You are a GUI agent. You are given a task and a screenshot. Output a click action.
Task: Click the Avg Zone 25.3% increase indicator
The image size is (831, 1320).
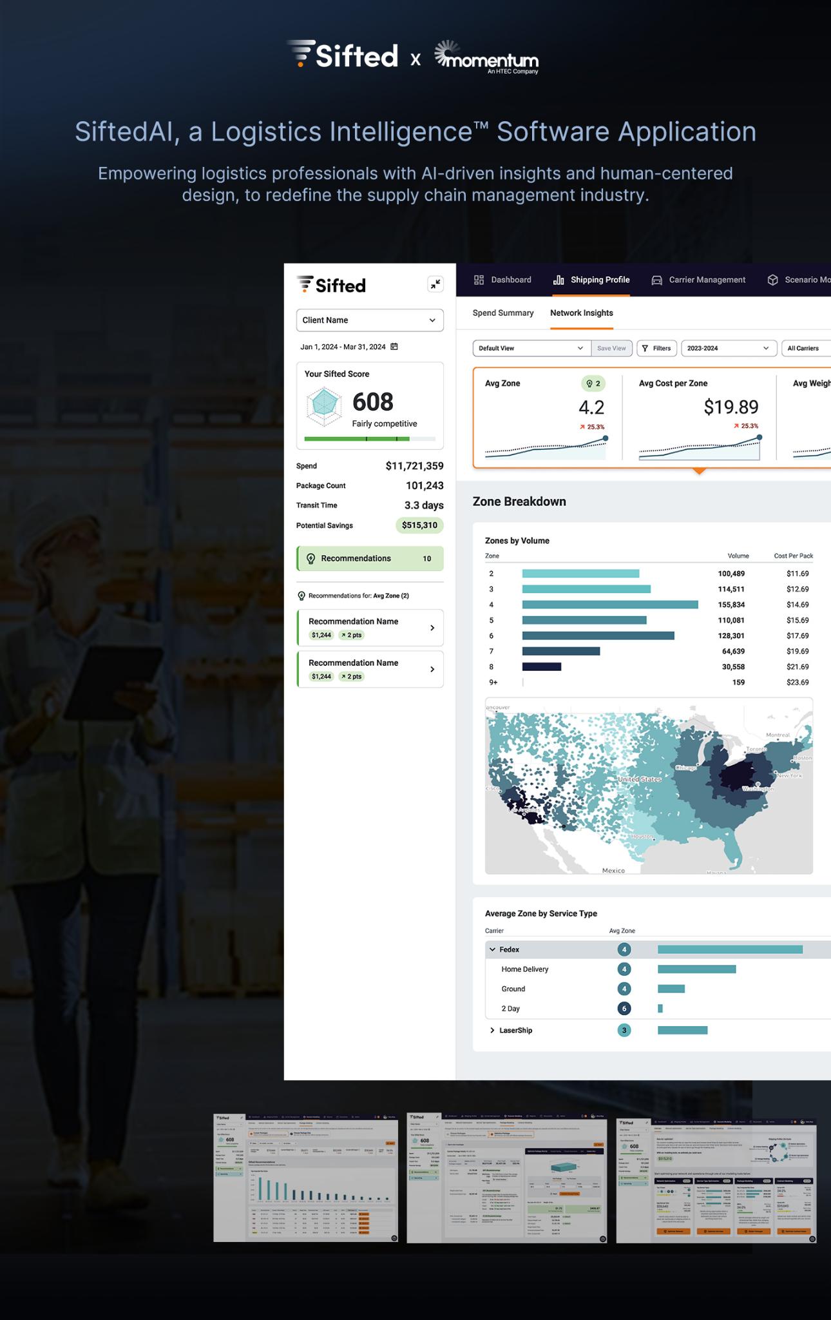click(x=592, y=427)
